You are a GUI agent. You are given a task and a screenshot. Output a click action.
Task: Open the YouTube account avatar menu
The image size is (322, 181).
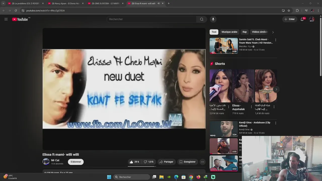pyautogui.click(x=312, y=19)
